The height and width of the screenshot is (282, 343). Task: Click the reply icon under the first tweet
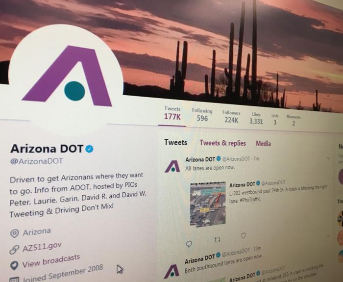[x=189, y=244]
